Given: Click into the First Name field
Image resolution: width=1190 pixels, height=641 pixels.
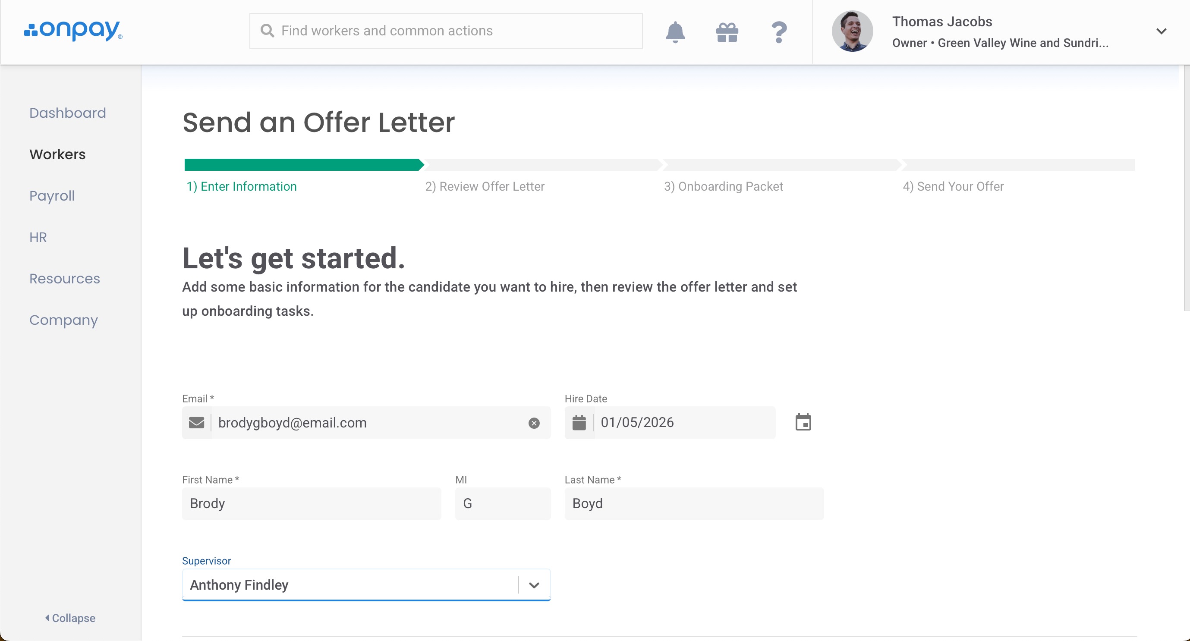Looking at the screenshot, I should coord(312,504).
